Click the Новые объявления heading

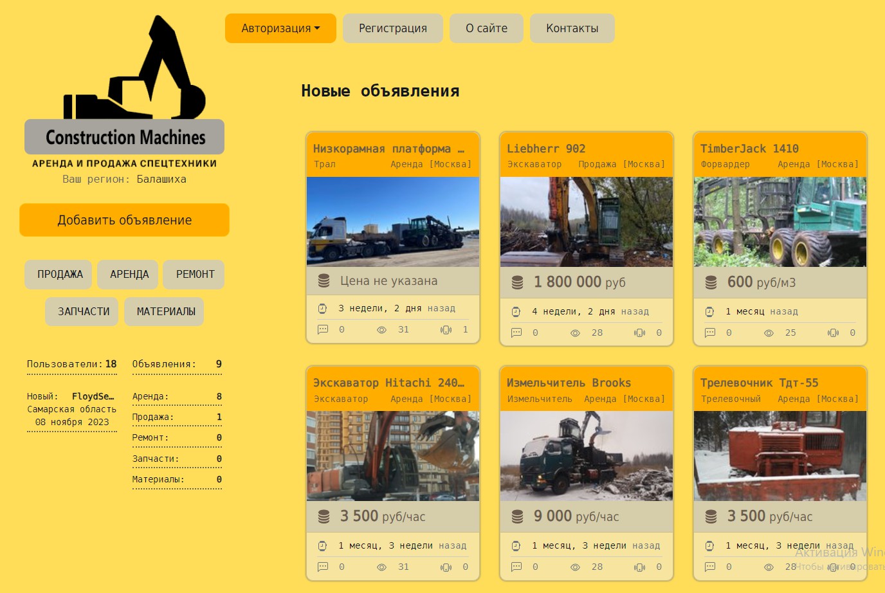tap(380, 91)
